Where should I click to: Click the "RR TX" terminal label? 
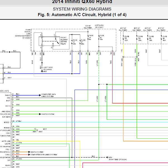(x=8, y=106)
